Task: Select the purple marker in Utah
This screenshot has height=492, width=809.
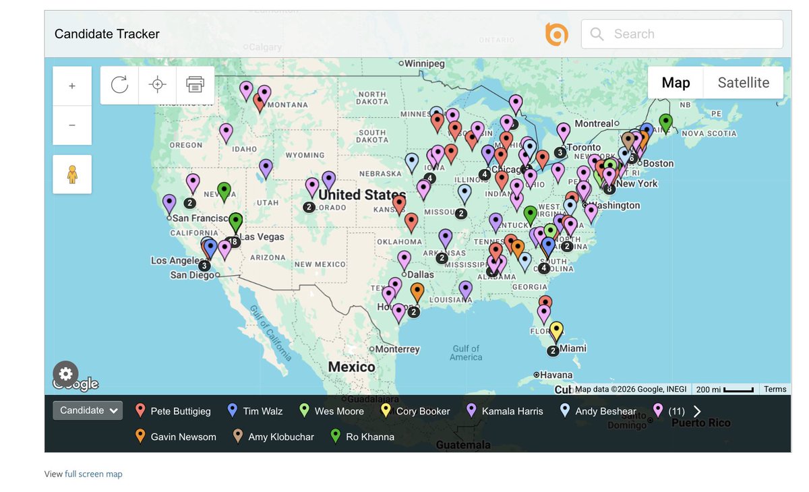Action: pos(266,168)
